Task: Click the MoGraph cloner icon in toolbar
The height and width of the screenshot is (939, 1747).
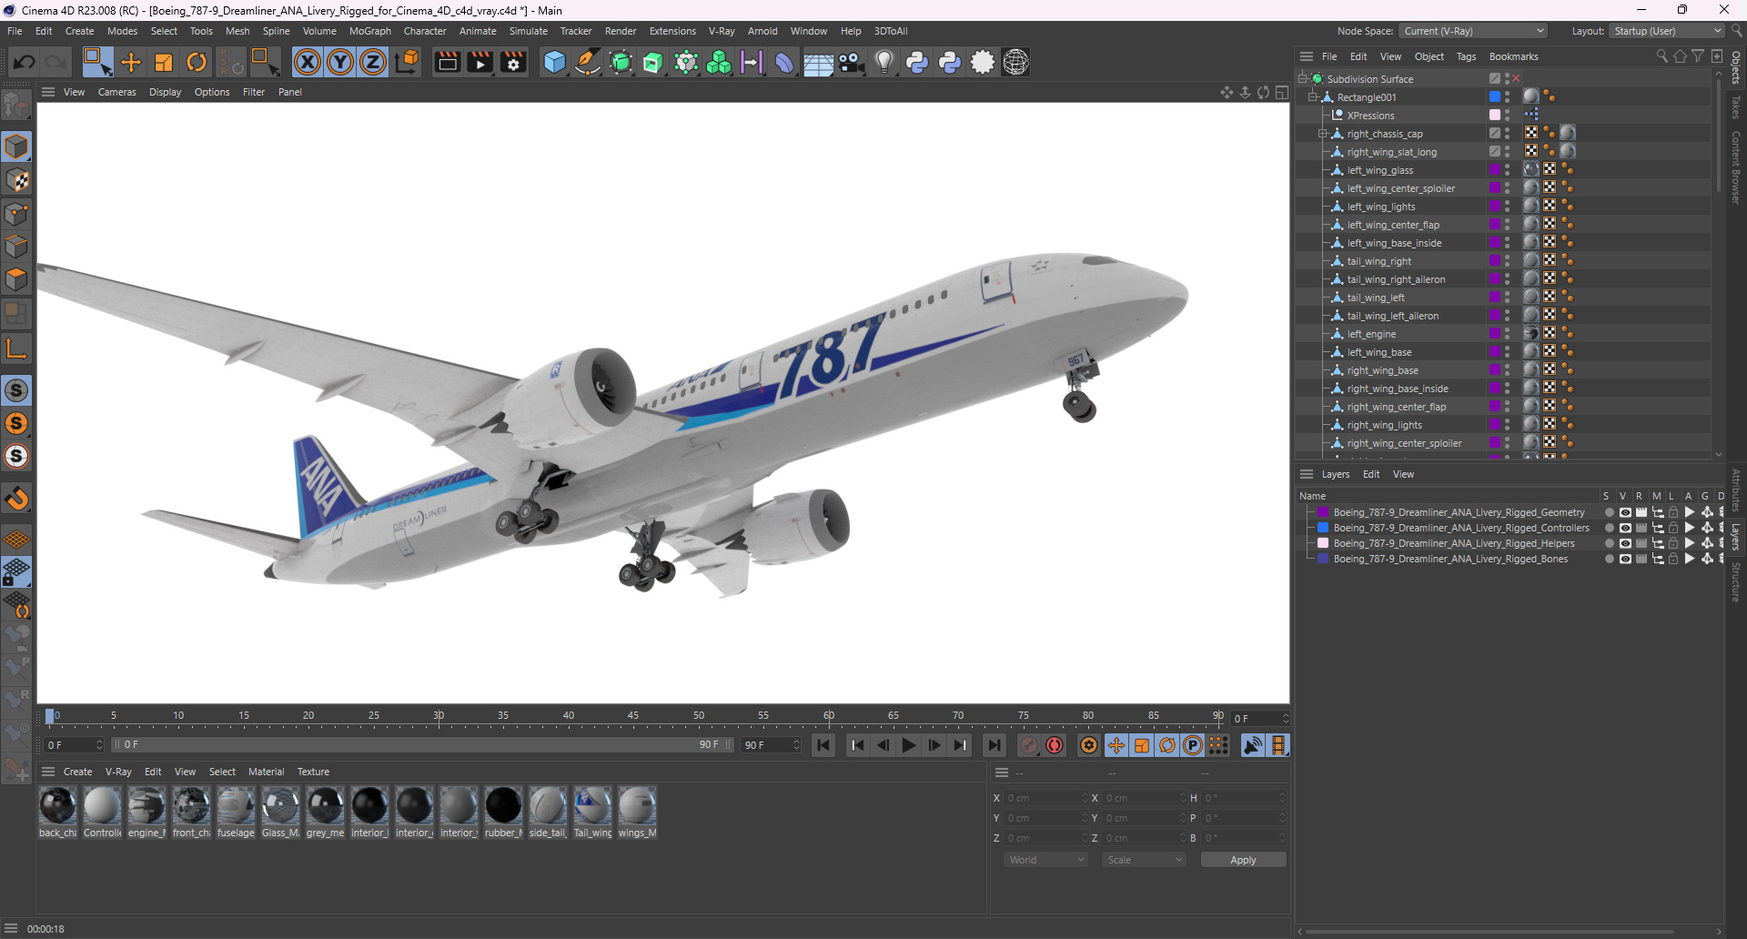Action: [719, 62]
